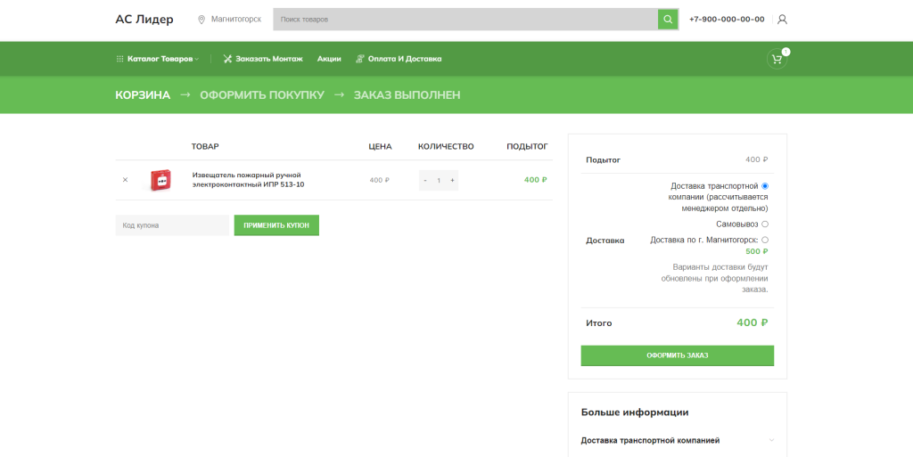Decrease product quantity with the minus button

425,180
